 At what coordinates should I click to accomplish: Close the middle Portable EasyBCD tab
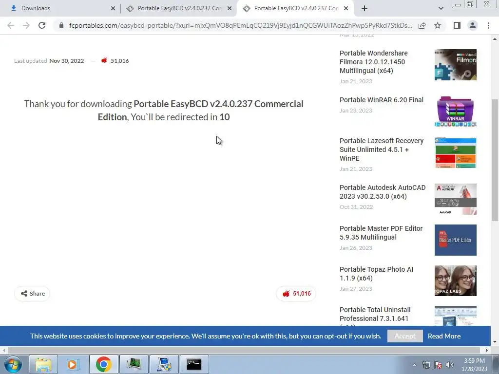tap(230, 8)
